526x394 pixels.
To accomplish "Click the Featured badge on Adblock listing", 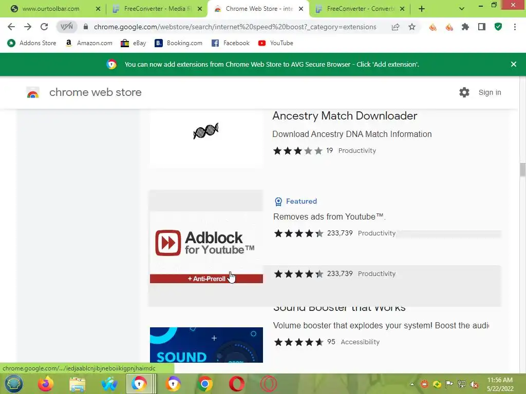I will (295, 201).
